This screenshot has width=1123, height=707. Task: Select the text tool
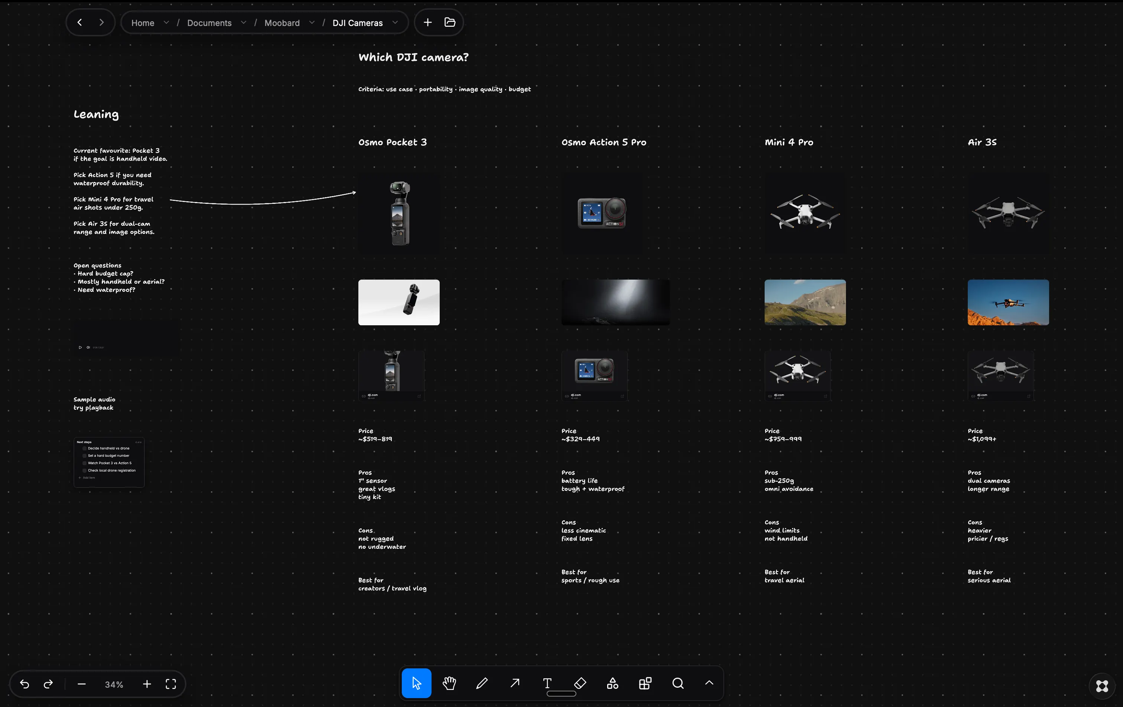[547, 683]
